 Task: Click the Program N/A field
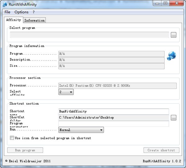pos(111,54)
